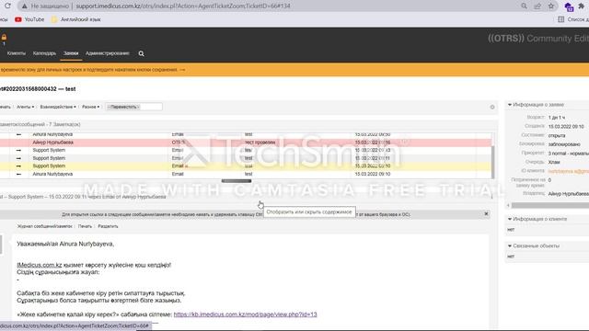Screen dimensions: 589x331
Task: Click the left arrow of sidebar scrollbar
Action: coord(508,205)
